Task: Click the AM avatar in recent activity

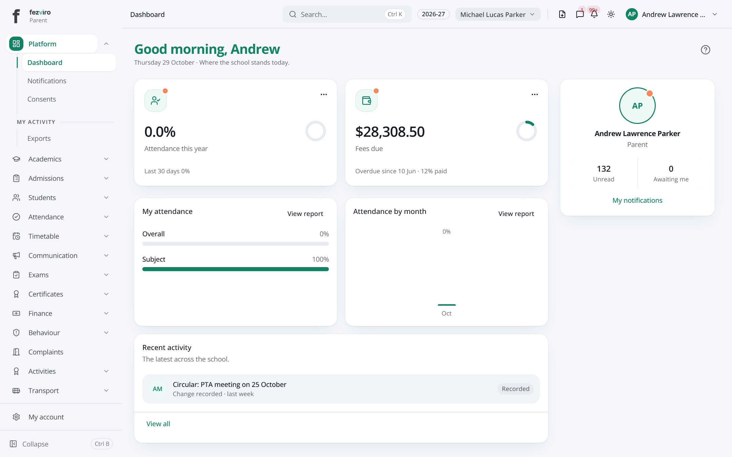Action: pyautogui.click(x=158, y=389)
